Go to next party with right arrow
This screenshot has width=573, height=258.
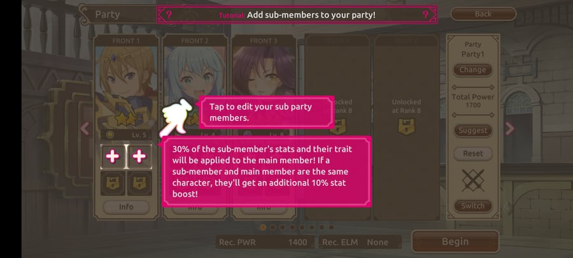pyautogui.click(x=509, y=129)
